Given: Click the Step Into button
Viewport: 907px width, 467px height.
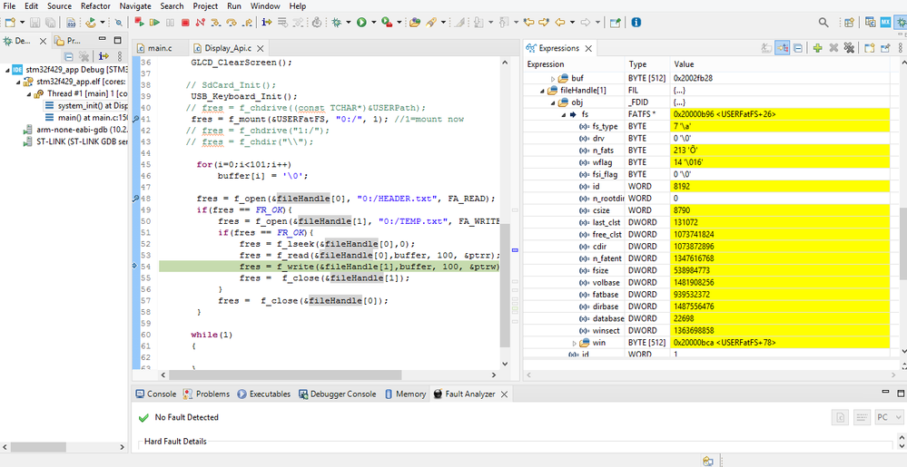Looking at the screenshot, I should [215, 23].
